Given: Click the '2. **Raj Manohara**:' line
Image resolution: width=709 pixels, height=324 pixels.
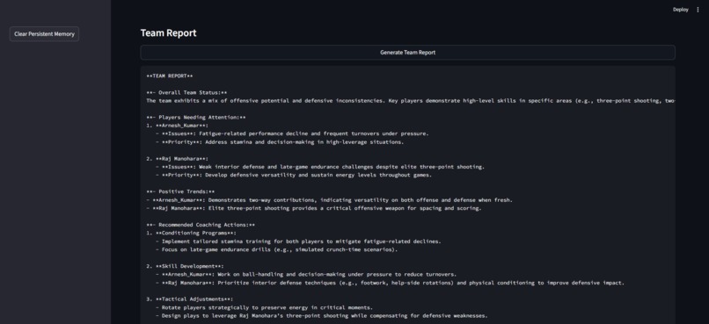Looking at the screenshot, I should (178, 158).
